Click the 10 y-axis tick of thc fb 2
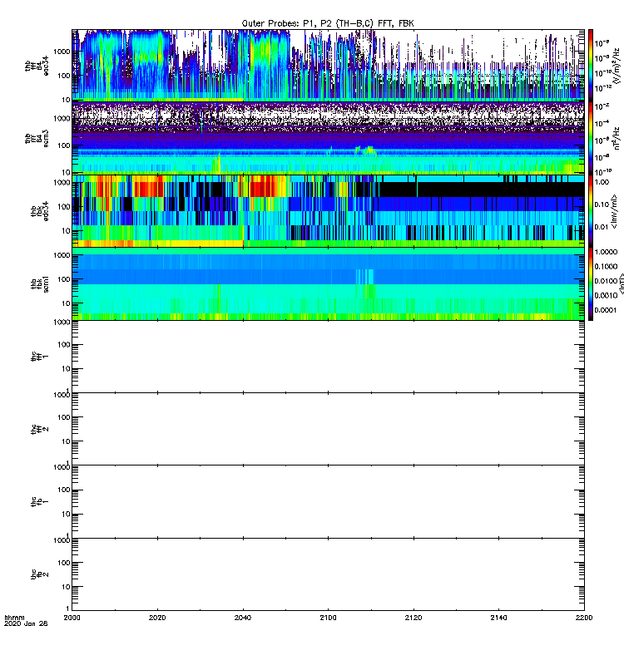Viewport: 624px width, 665px height. tap(67, 587)
